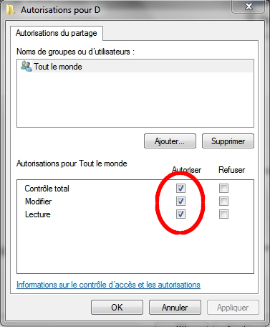This screenshot has width=270, height=327.
Task: Confirm with the OK button
Action: pos(117,308)
